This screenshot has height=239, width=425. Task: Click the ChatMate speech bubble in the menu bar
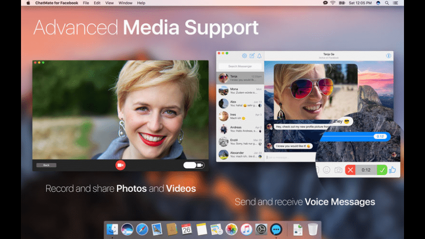pyautogui.click(x=325, y=3)
